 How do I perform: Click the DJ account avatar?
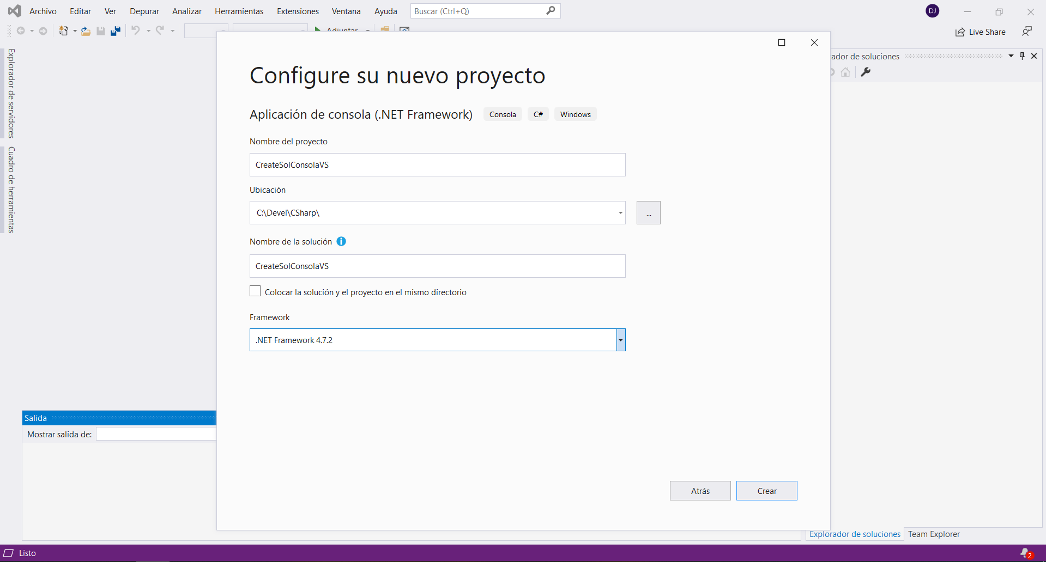click(932, 11)
